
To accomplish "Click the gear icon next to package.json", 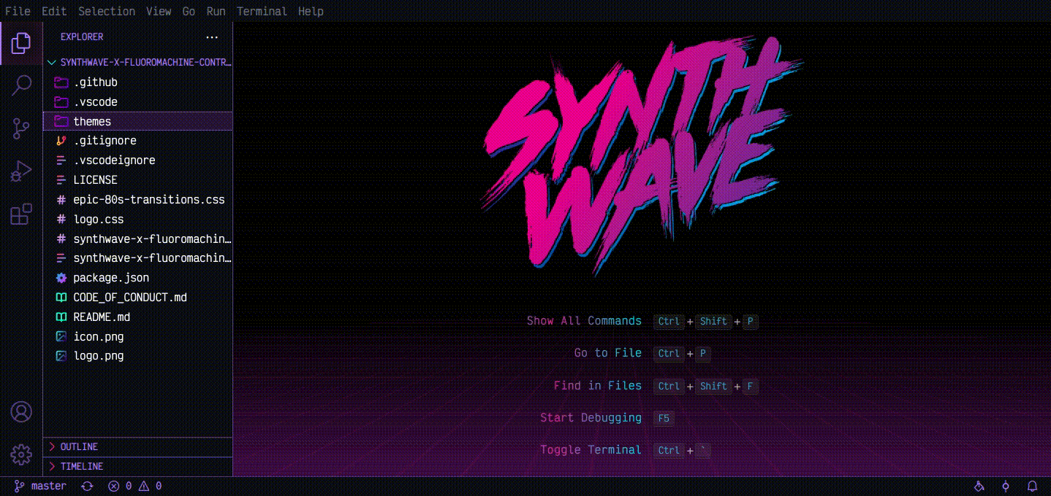I will (61, 278).
